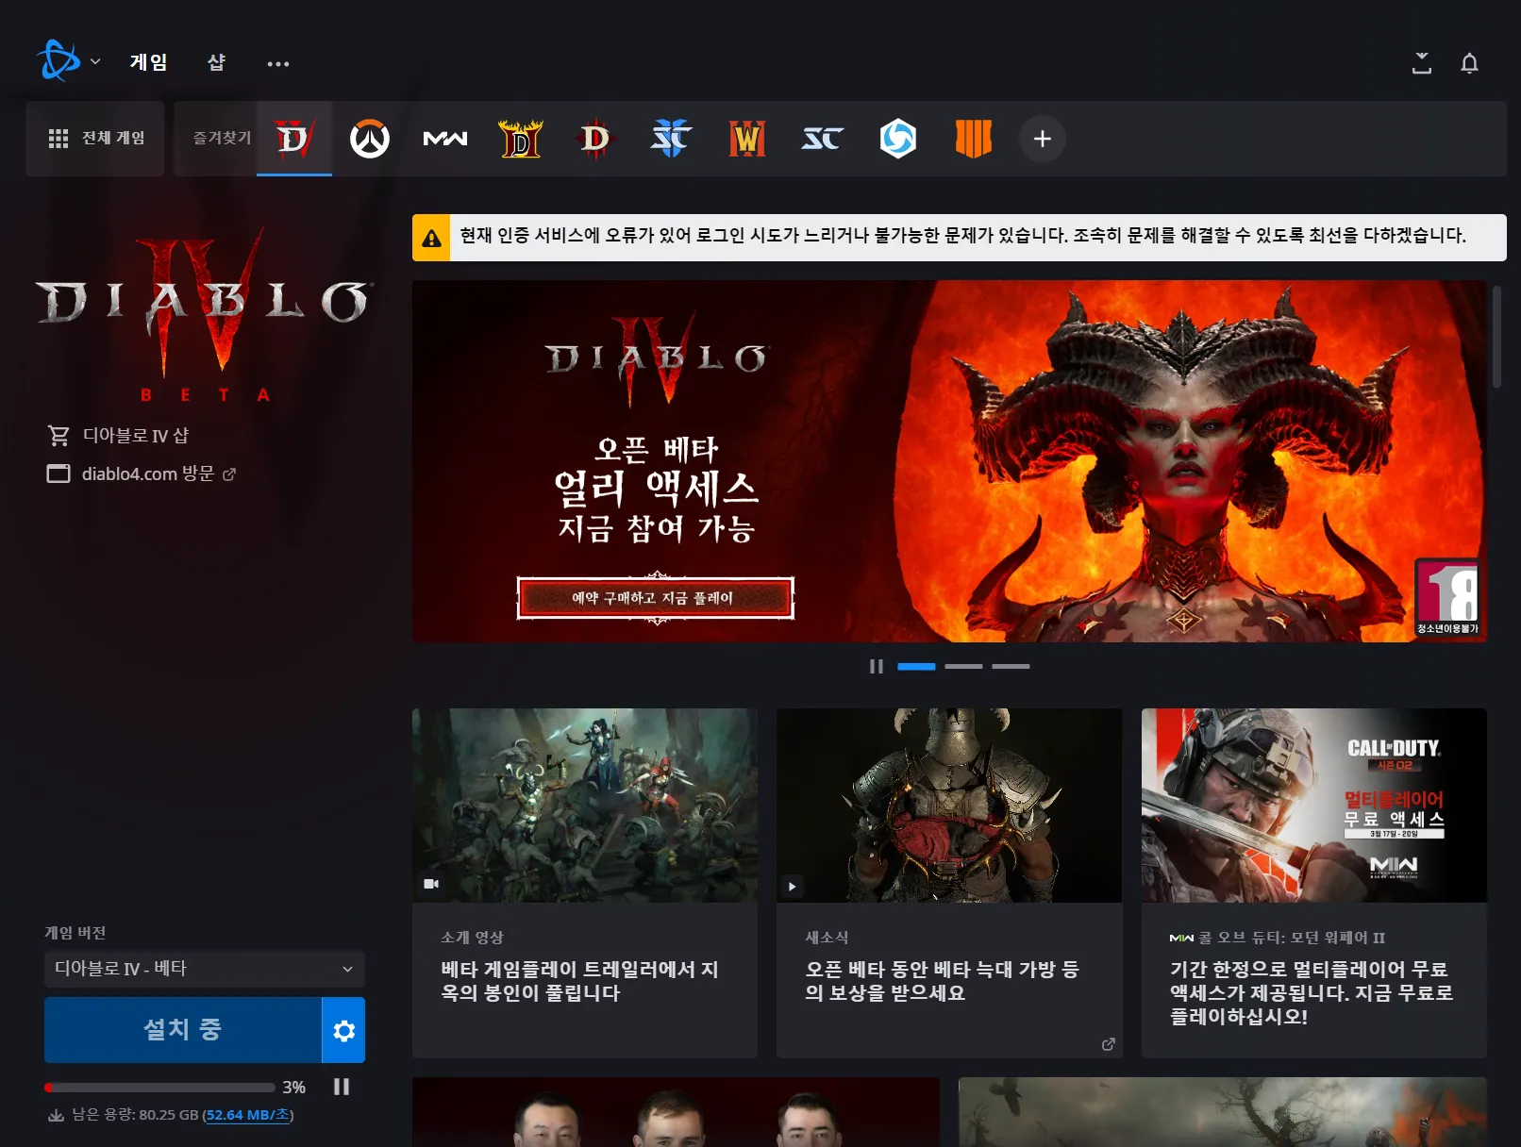
Task: Select the StarCraft Remastered icon
Action: pyautogui.click(x=822, y=139)
